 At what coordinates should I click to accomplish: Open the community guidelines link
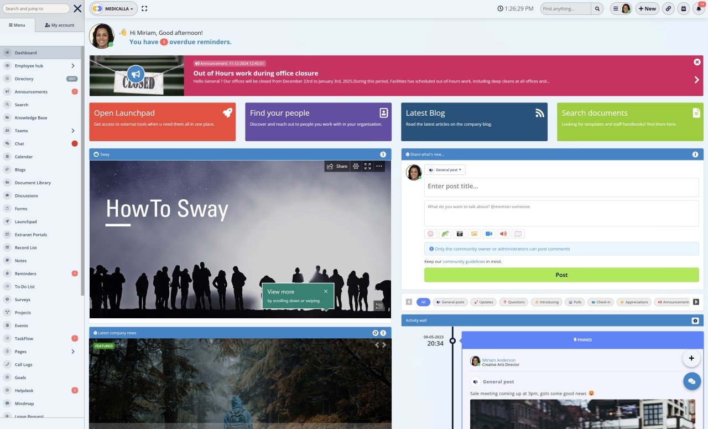(463, 261)
